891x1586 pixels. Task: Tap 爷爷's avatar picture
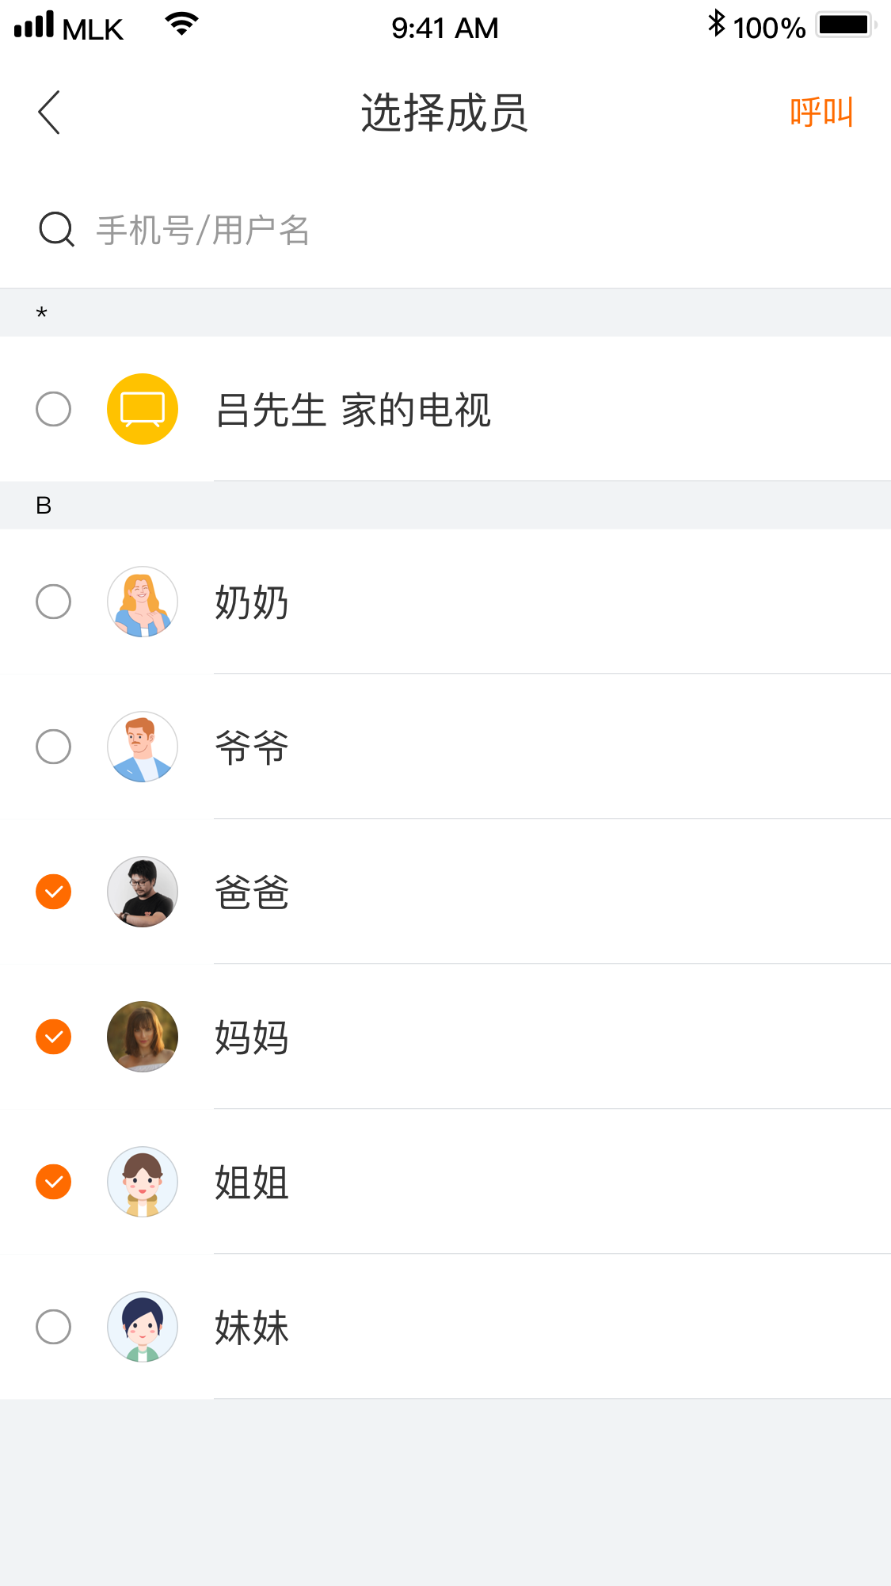143,747
